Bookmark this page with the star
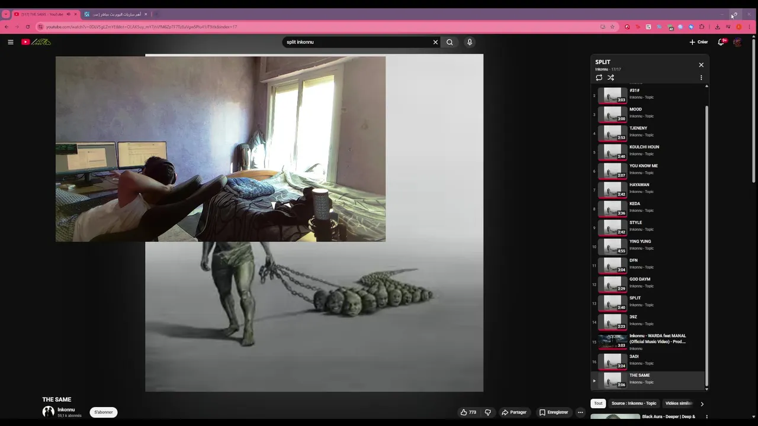This screenshot has height=426, width=758. pos(612,27)
